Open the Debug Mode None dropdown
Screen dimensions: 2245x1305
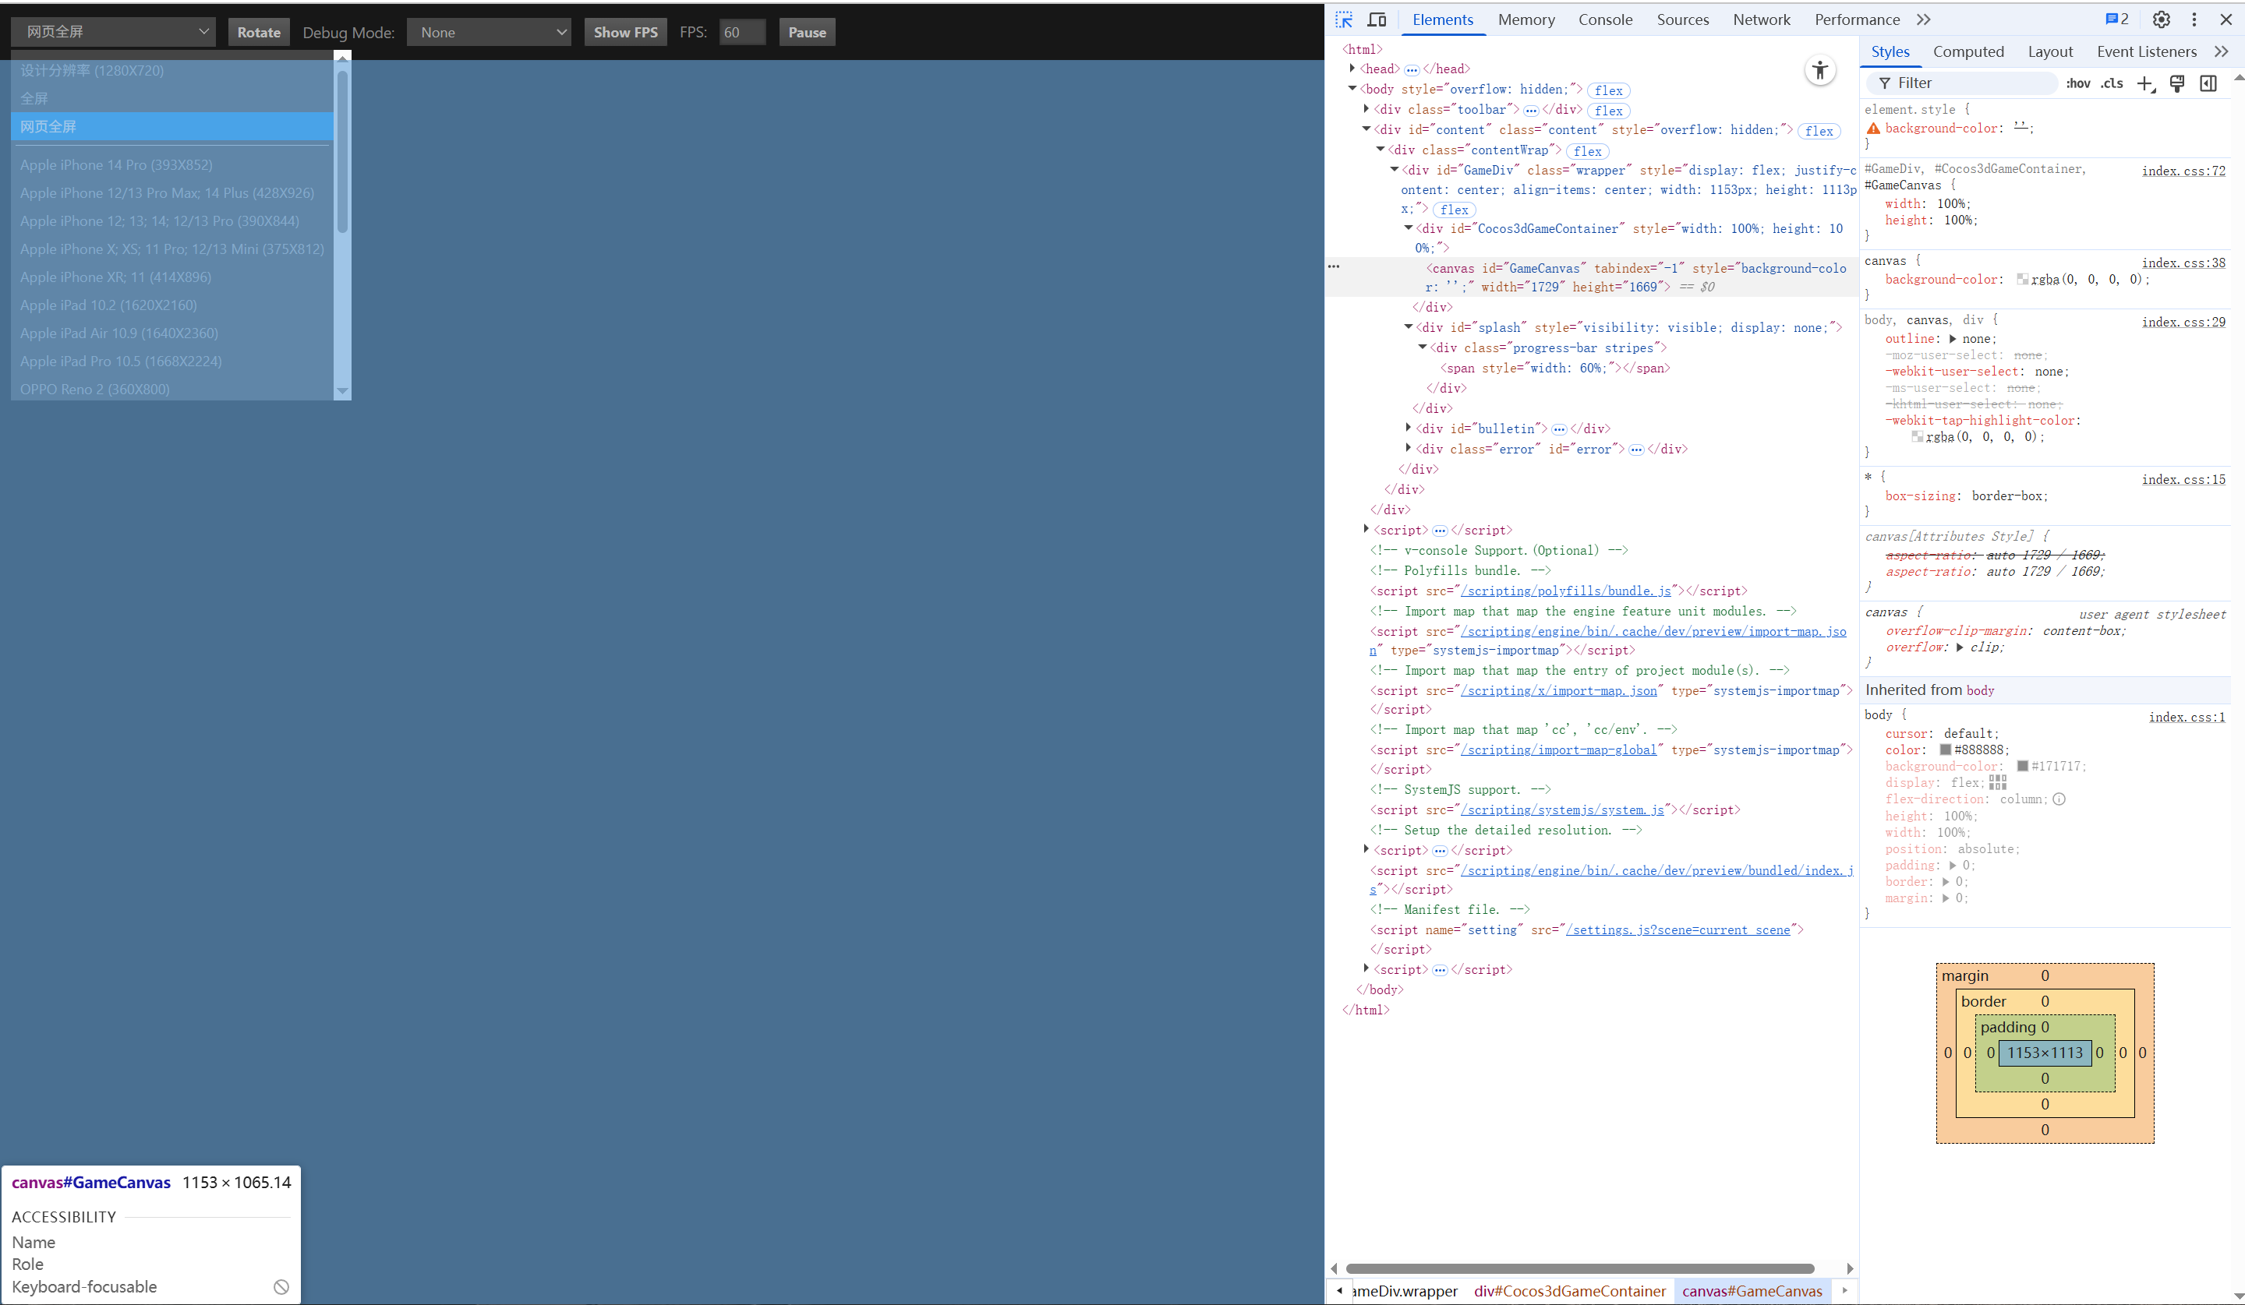488,32
